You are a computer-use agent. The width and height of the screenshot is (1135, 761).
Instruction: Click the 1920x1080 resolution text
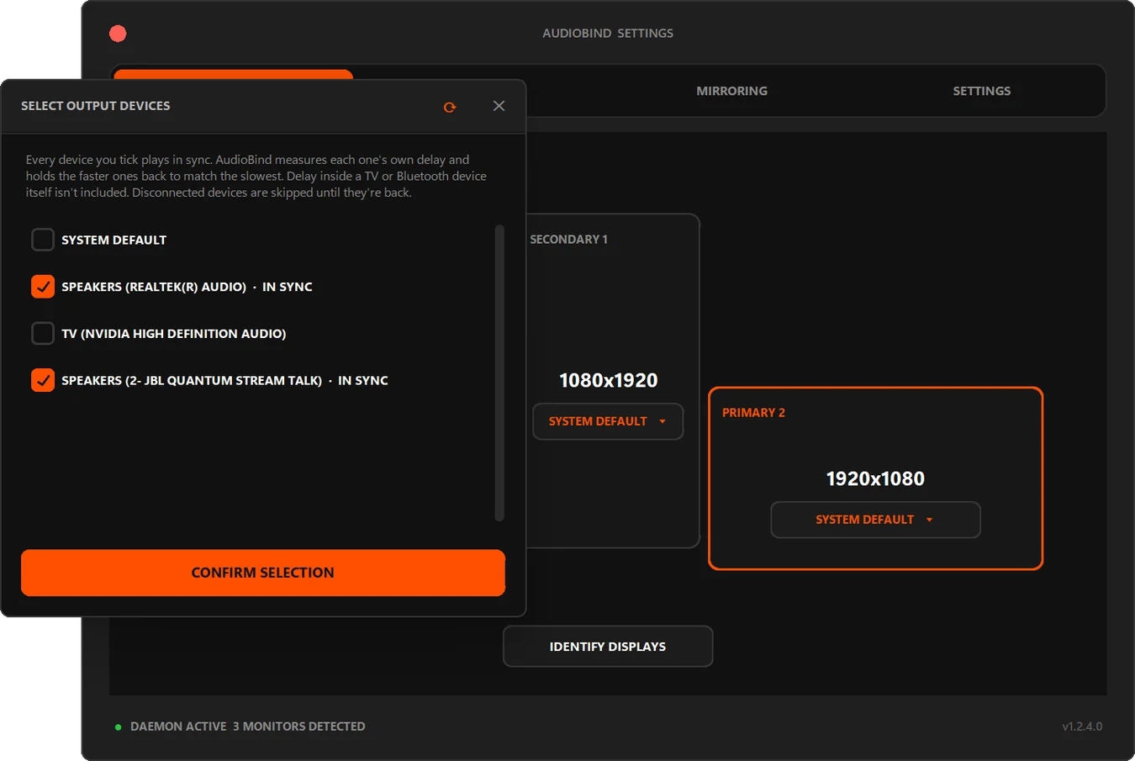(x=875, y=478)
